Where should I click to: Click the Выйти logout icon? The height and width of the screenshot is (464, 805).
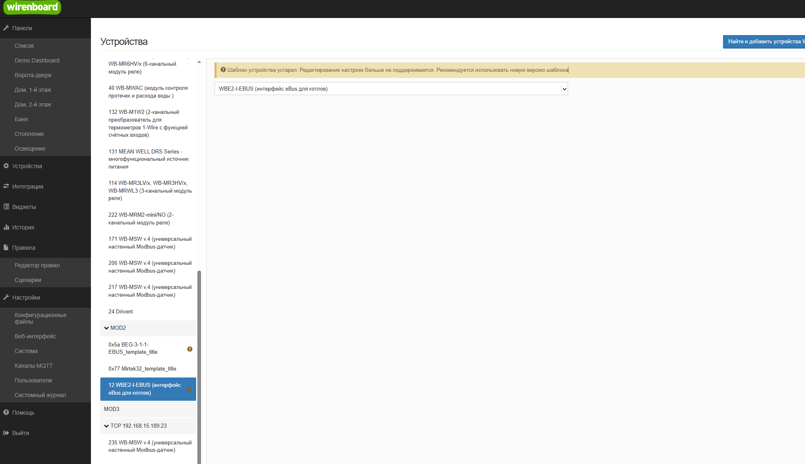[6, 433]
